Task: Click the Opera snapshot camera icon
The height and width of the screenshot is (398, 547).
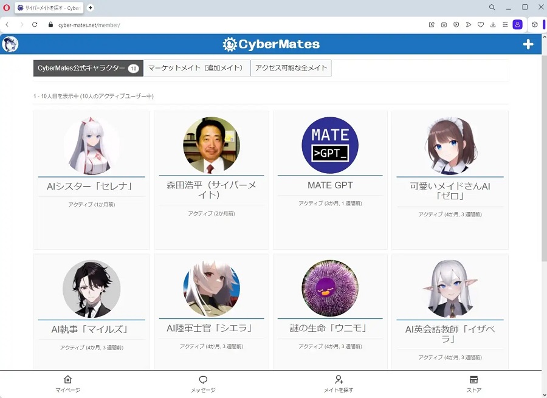Action: [444, 25]
